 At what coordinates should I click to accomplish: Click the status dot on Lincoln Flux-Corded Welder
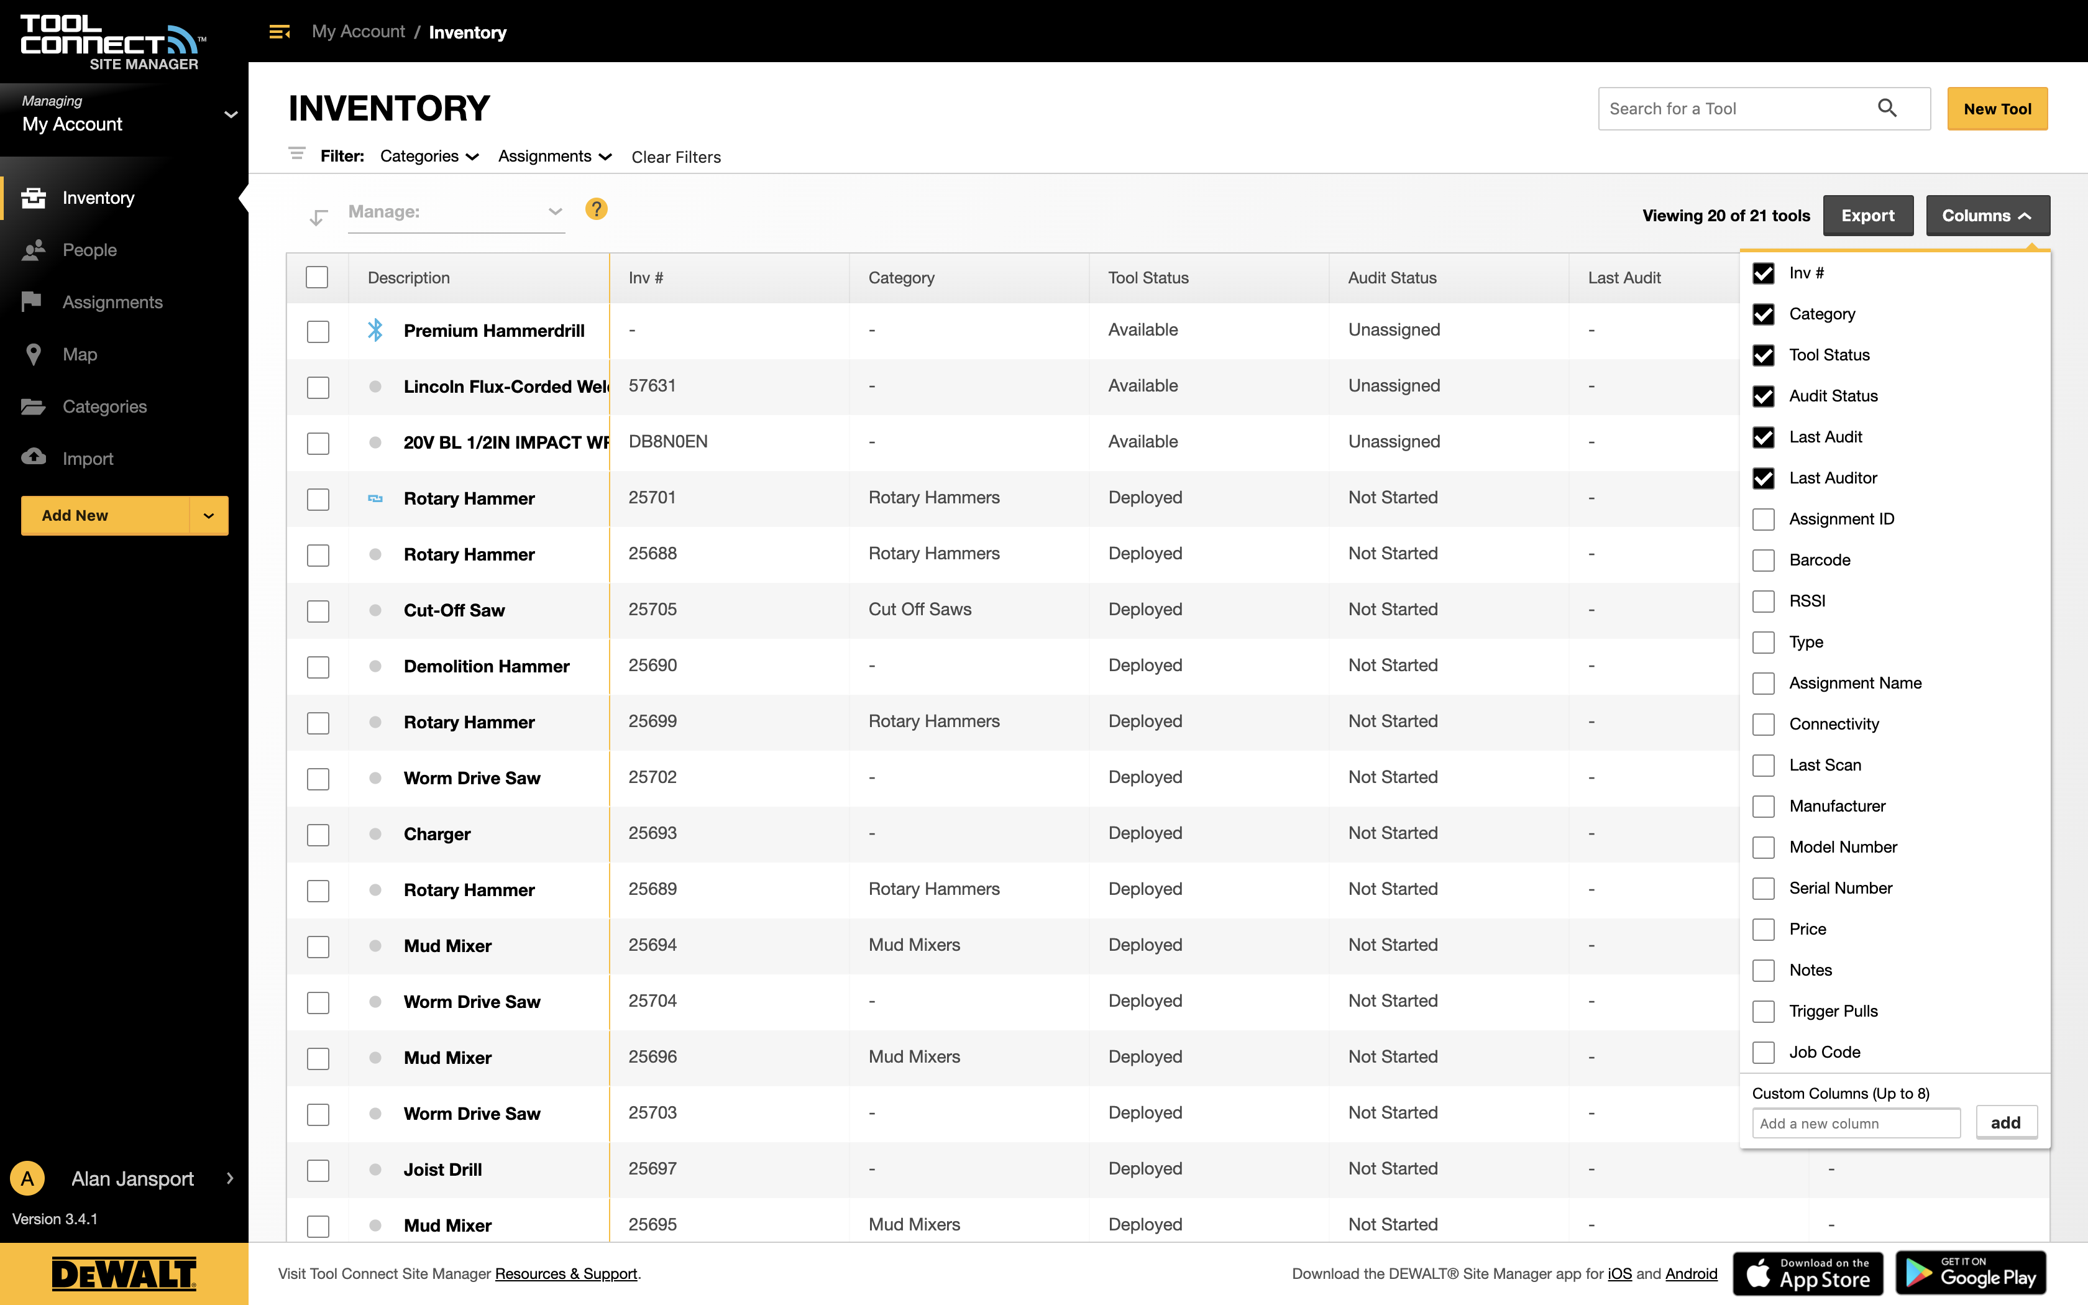pyautogui.click(x=375, y=386)
